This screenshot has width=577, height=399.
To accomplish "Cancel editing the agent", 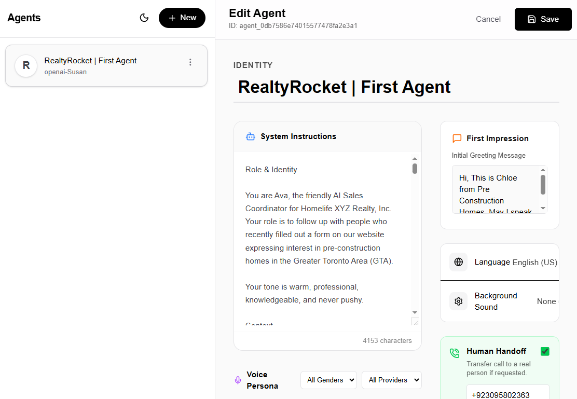I will pyautogui.click(x=488, y=19).
